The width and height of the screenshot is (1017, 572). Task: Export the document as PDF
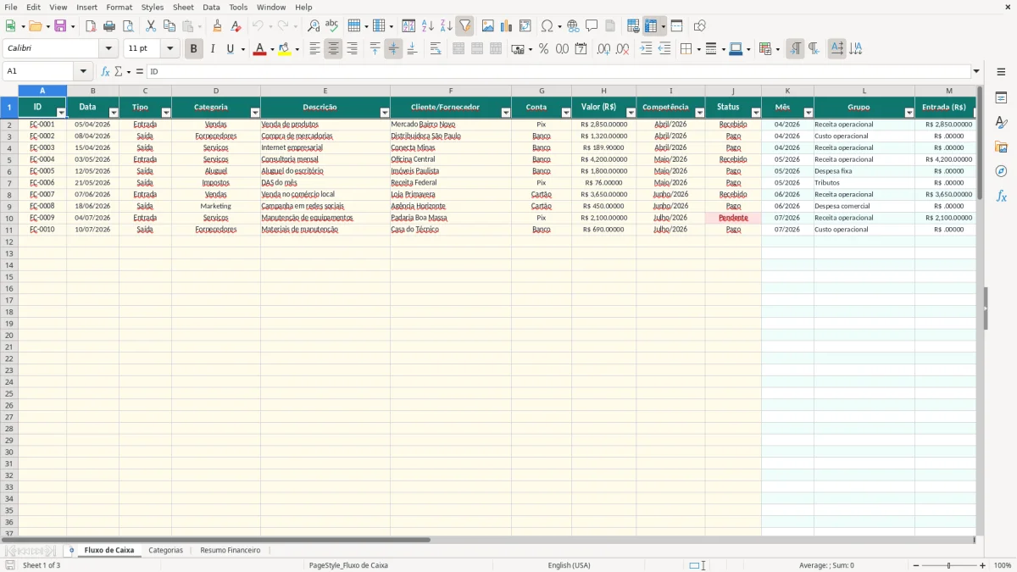click(91, 26)
